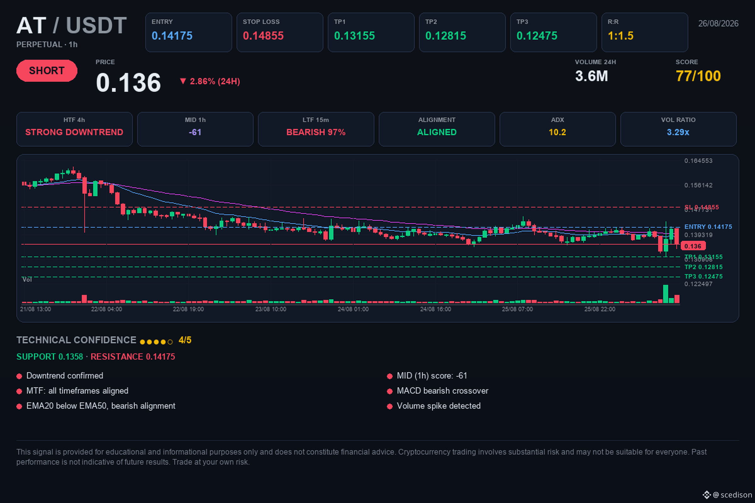The width and height of the screenshot is (755, 503).
Task: Click the 22/08 19:00 time axis label
Action: [x=188, y=309]
